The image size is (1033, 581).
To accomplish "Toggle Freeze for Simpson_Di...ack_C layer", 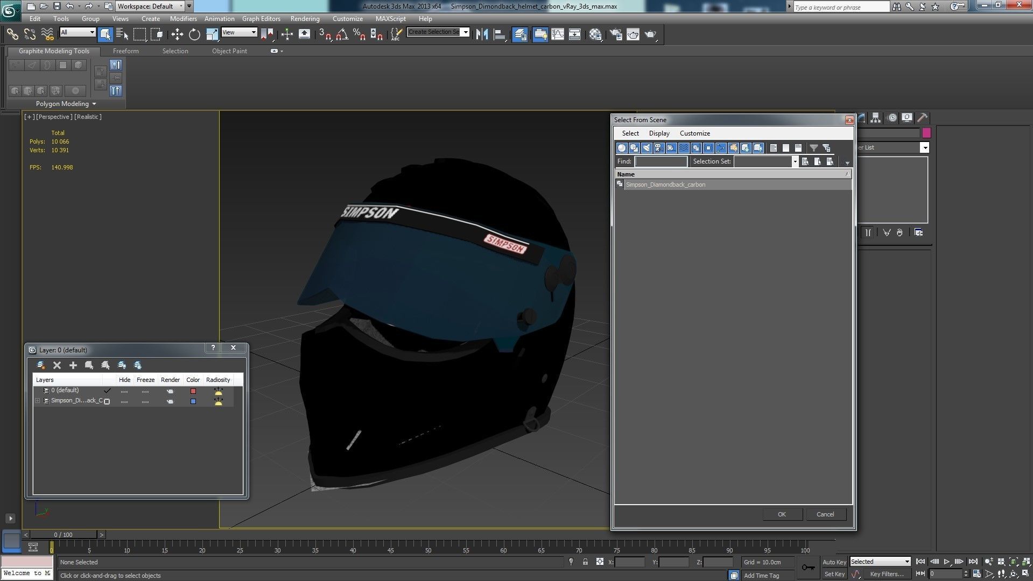I will click(145, 401).
